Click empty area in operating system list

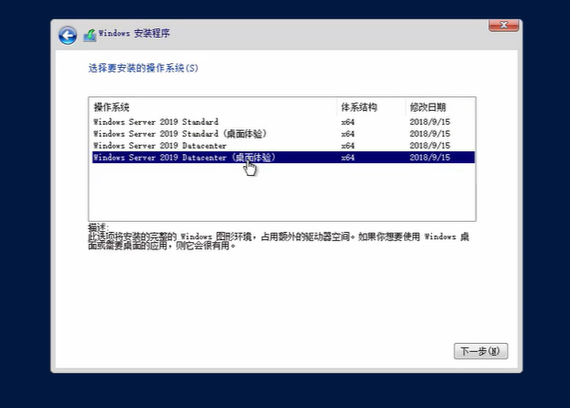tap(275, 193)
